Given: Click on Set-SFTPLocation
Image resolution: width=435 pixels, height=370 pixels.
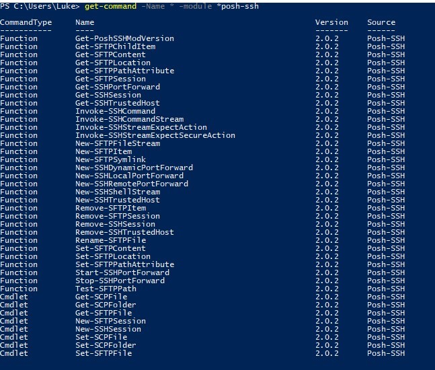Looking at the screenshot, I should pyautogui.click(x=113, y=256).
